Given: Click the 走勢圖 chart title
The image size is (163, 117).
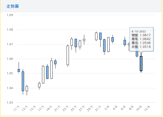Looking at the screenshot, I should [x=13, y=6].
